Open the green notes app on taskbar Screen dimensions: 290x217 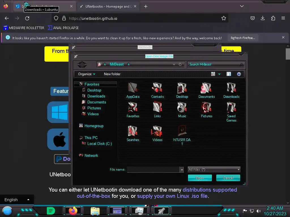pos(51,211)
